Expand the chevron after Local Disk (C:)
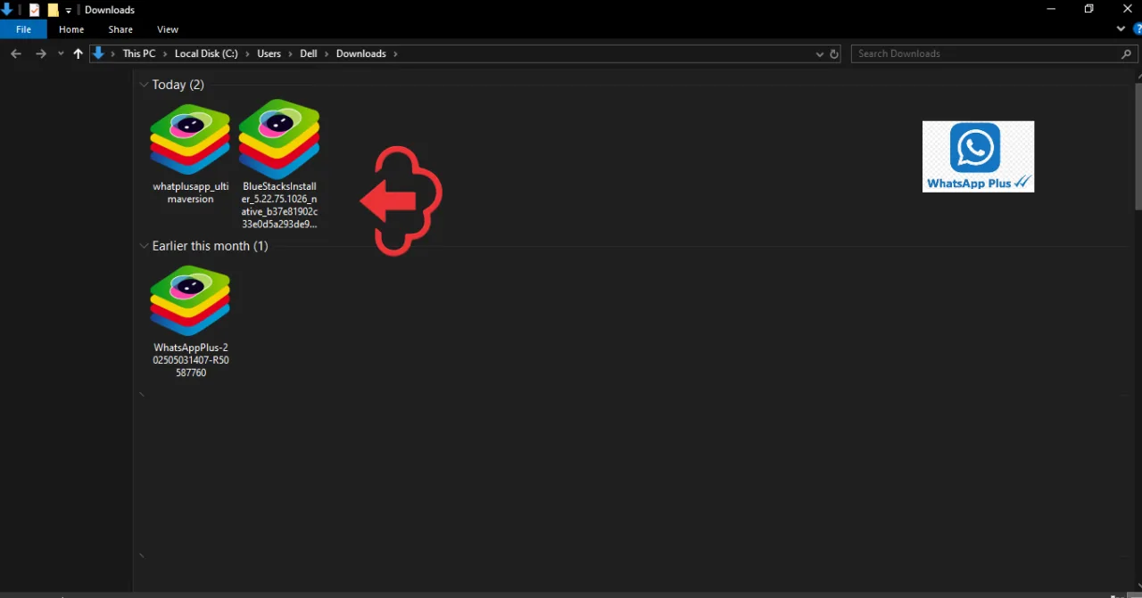Screen dimensions: 1142x598 tap(247, 53)
